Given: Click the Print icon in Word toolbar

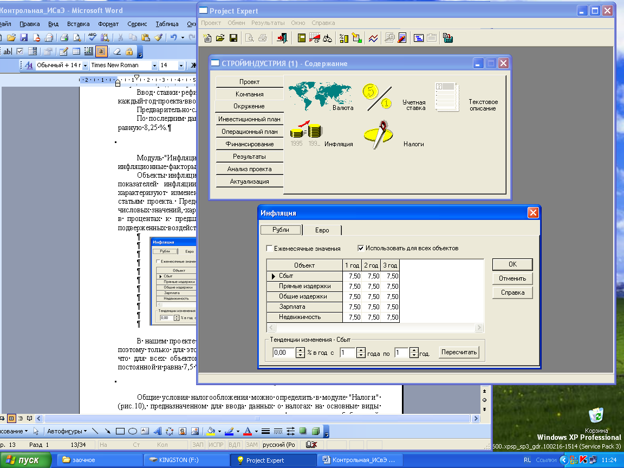Looking at the screenshot, I should pyautogui.click(x=64, y=37).
